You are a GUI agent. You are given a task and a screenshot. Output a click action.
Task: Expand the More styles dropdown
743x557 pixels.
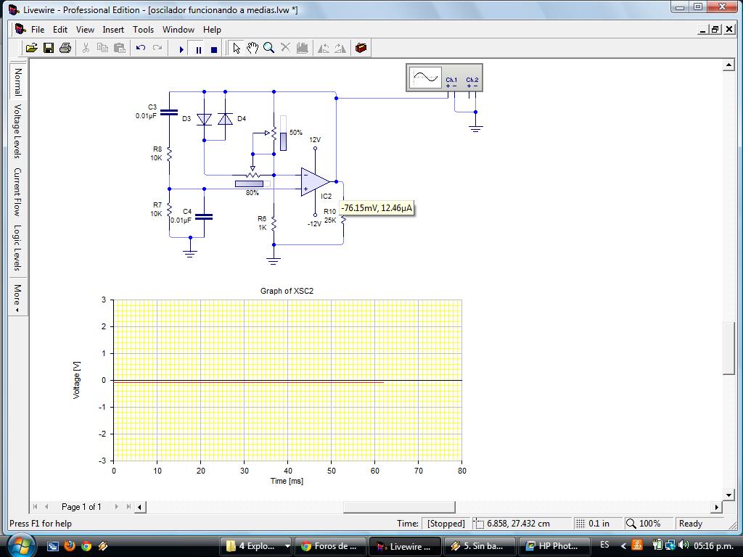click(17, 298)
